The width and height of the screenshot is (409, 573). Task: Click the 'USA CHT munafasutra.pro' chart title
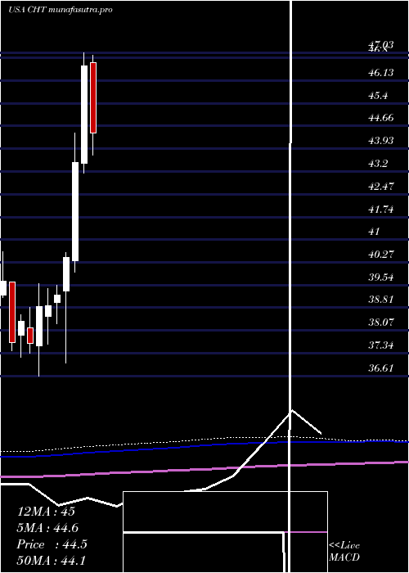click(60, 10)
